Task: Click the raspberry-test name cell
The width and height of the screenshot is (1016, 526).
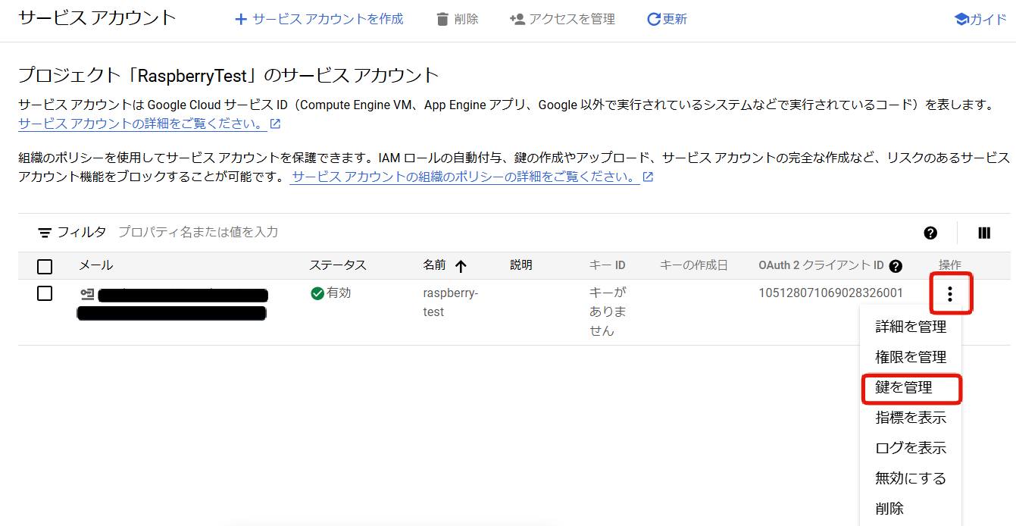Action: click(x=451, y=302)
